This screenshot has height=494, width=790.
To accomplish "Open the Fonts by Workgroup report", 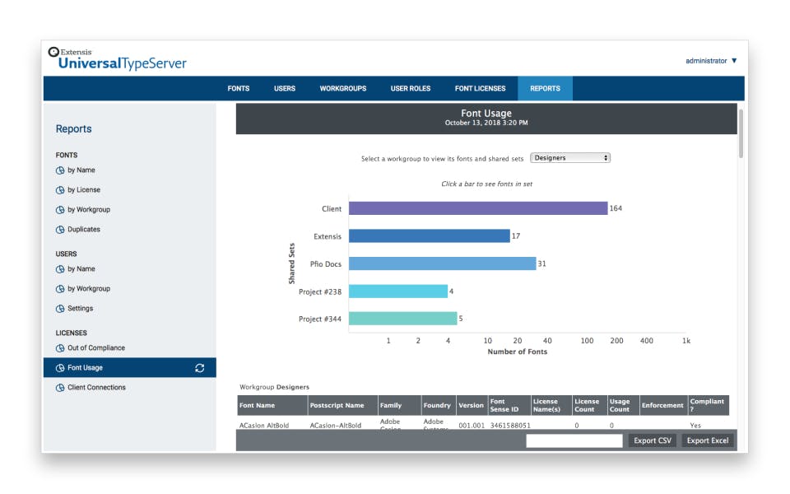I will pos(89,209).
